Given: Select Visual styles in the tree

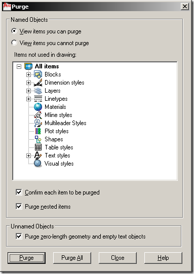Looking at the screenshot, I should (59, 164).
